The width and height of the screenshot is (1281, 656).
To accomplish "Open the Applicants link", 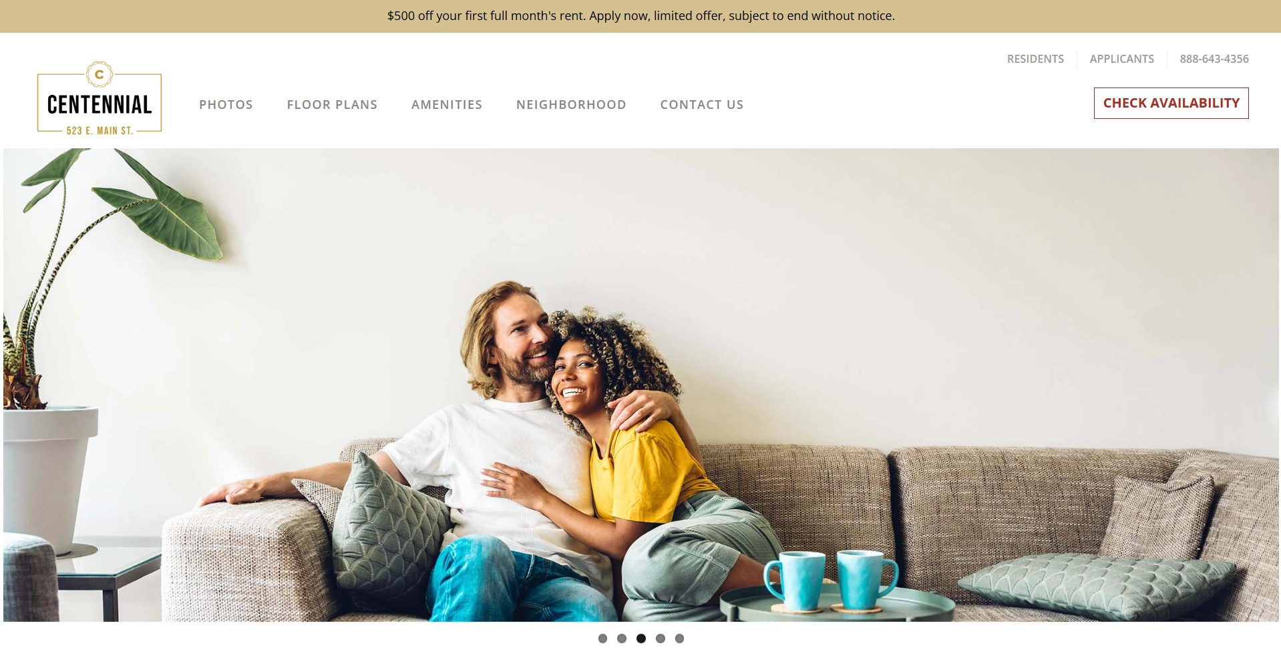I will 1122,59.
